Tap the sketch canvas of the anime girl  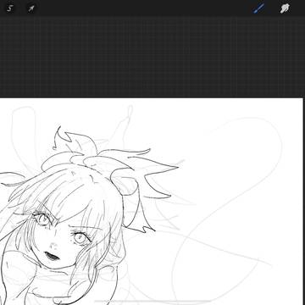[x=152, y=202]
